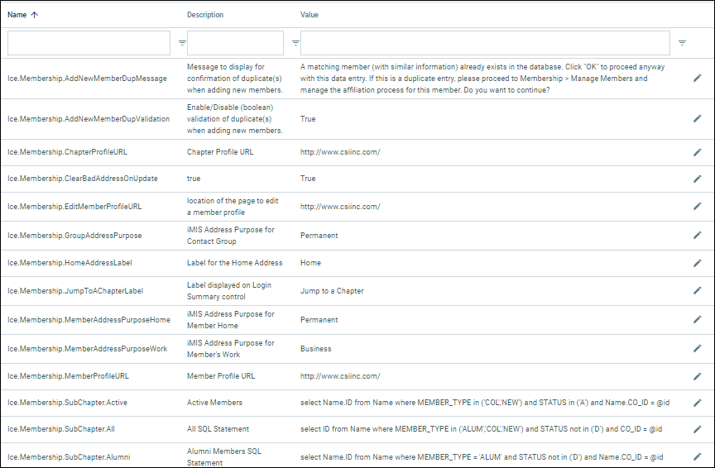Edit the AddNewMemberDupValidation row
Viewport: 715px width, 468px height.
pyautogui.click(x=697, y=118)
